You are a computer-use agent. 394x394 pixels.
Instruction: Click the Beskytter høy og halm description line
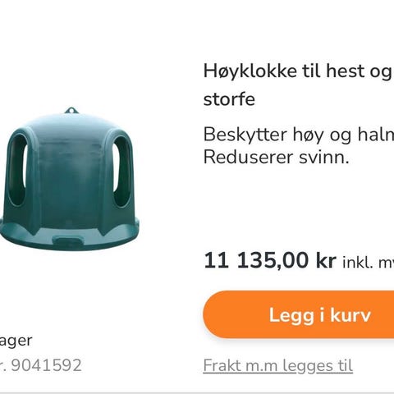[x=299, y=135]
